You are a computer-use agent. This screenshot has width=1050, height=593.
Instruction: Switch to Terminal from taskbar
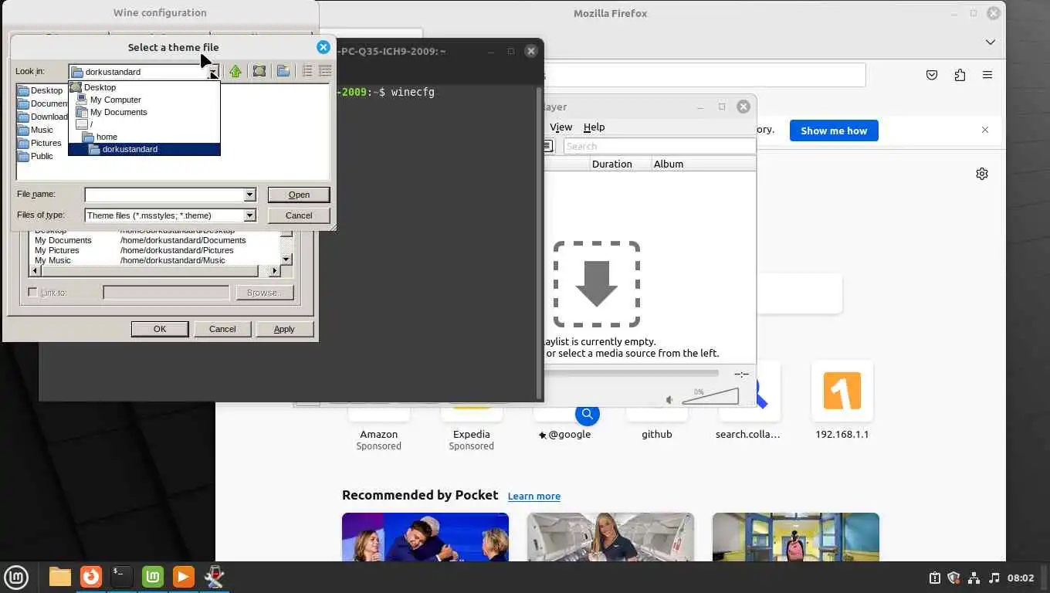[x=122, y=577]
